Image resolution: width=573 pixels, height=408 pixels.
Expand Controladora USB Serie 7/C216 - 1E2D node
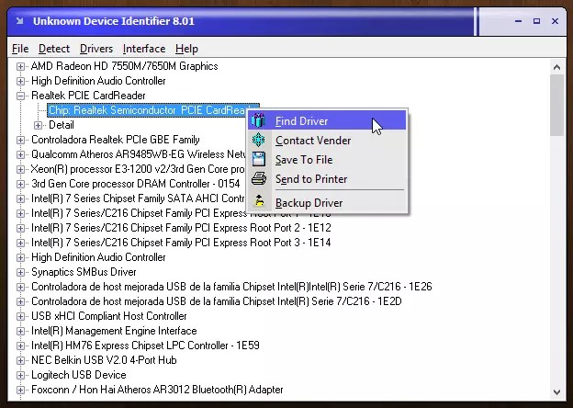pyautogui.click(x=20, y=301)
